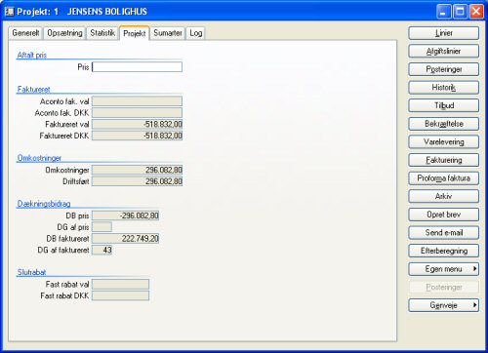
Task: Switch to the Generelt tab
Action: [x=25, y=33]
